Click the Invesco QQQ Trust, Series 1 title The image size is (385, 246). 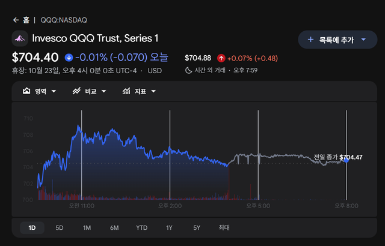[95, 38]
